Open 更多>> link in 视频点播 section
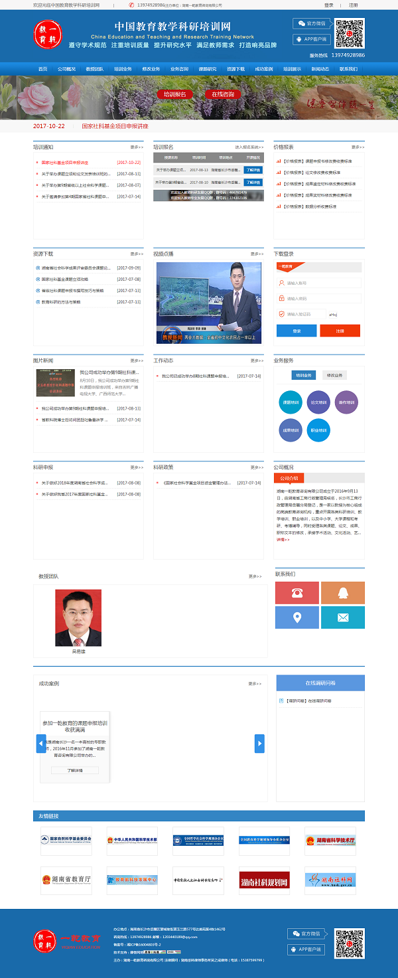The width and height of the screenshot is (398, 978). tap(257, 254)
